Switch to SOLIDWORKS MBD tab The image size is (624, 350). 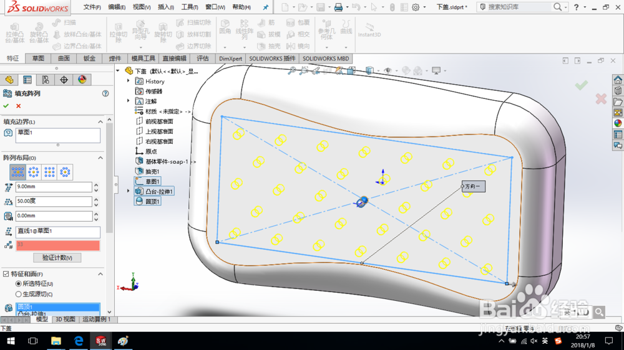tap(326, 59)
